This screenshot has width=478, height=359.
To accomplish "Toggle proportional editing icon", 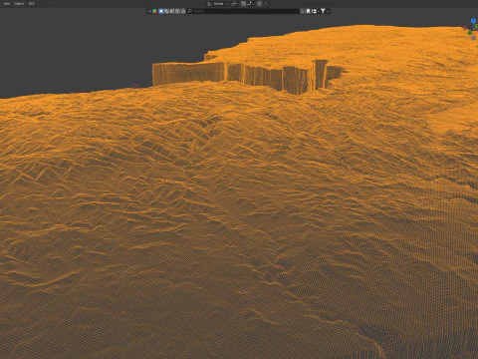I will coord(260,4).
